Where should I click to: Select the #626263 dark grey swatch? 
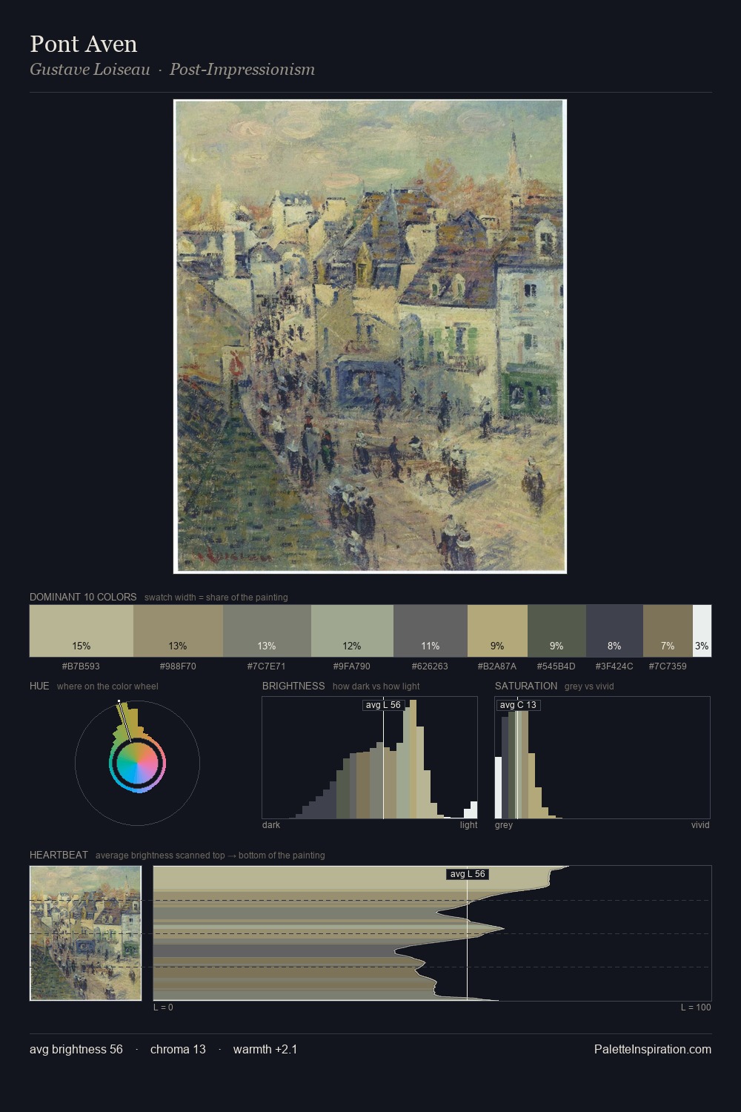click(x=431, y=631)
